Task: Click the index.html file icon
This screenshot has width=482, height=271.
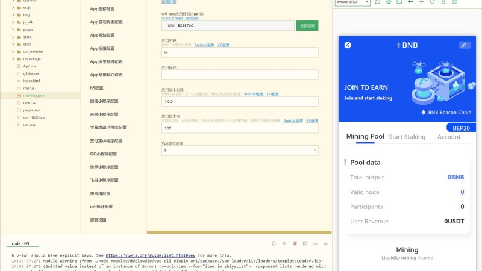Action: 19,81
